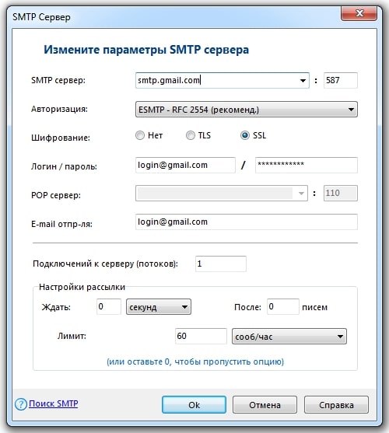Click the Отмена button
This screenshot has height=433, width=389.
coord(265,405)
